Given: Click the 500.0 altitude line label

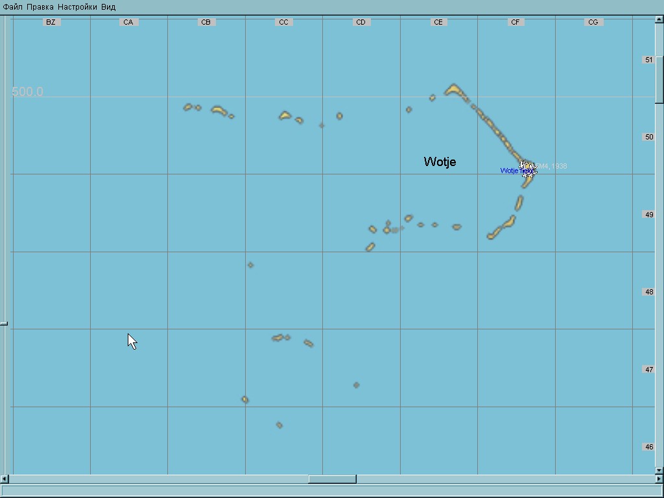Looking at the screenshot, I should 27,92.
